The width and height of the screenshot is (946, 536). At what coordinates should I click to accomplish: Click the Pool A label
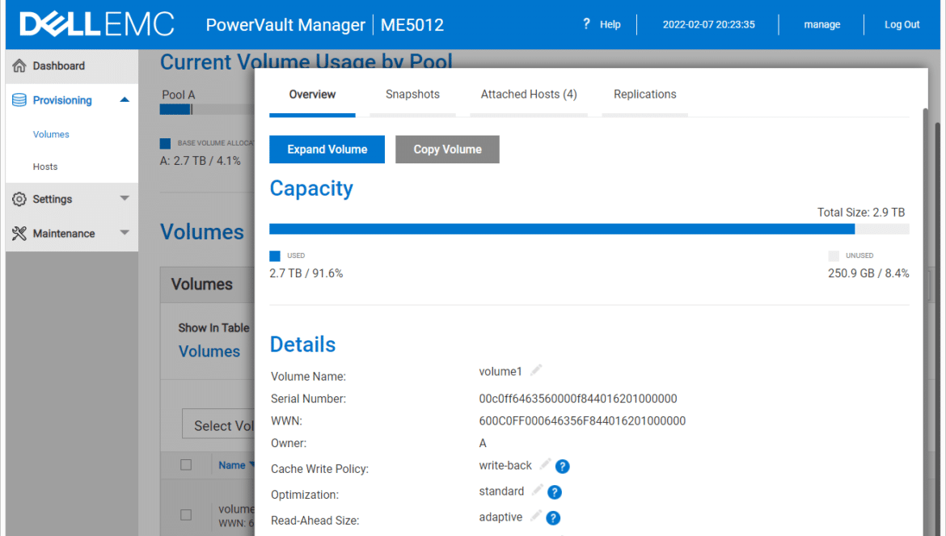(x=179, y=95)
